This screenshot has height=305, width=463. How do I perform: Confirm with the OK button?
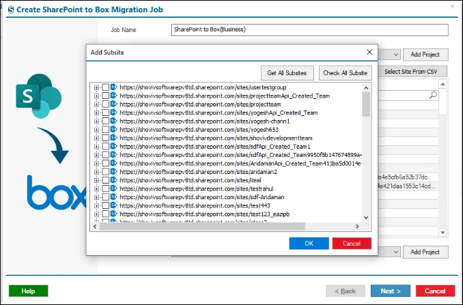click(x=309, y=244)
